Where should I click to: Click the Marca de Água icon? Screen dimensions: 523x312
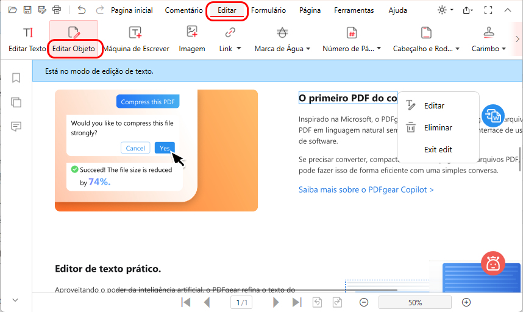pyautogui.click(x=282, y=32)
